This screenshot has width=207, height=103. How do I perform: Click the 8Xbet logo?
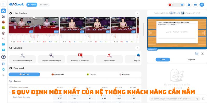coord(17,4)
